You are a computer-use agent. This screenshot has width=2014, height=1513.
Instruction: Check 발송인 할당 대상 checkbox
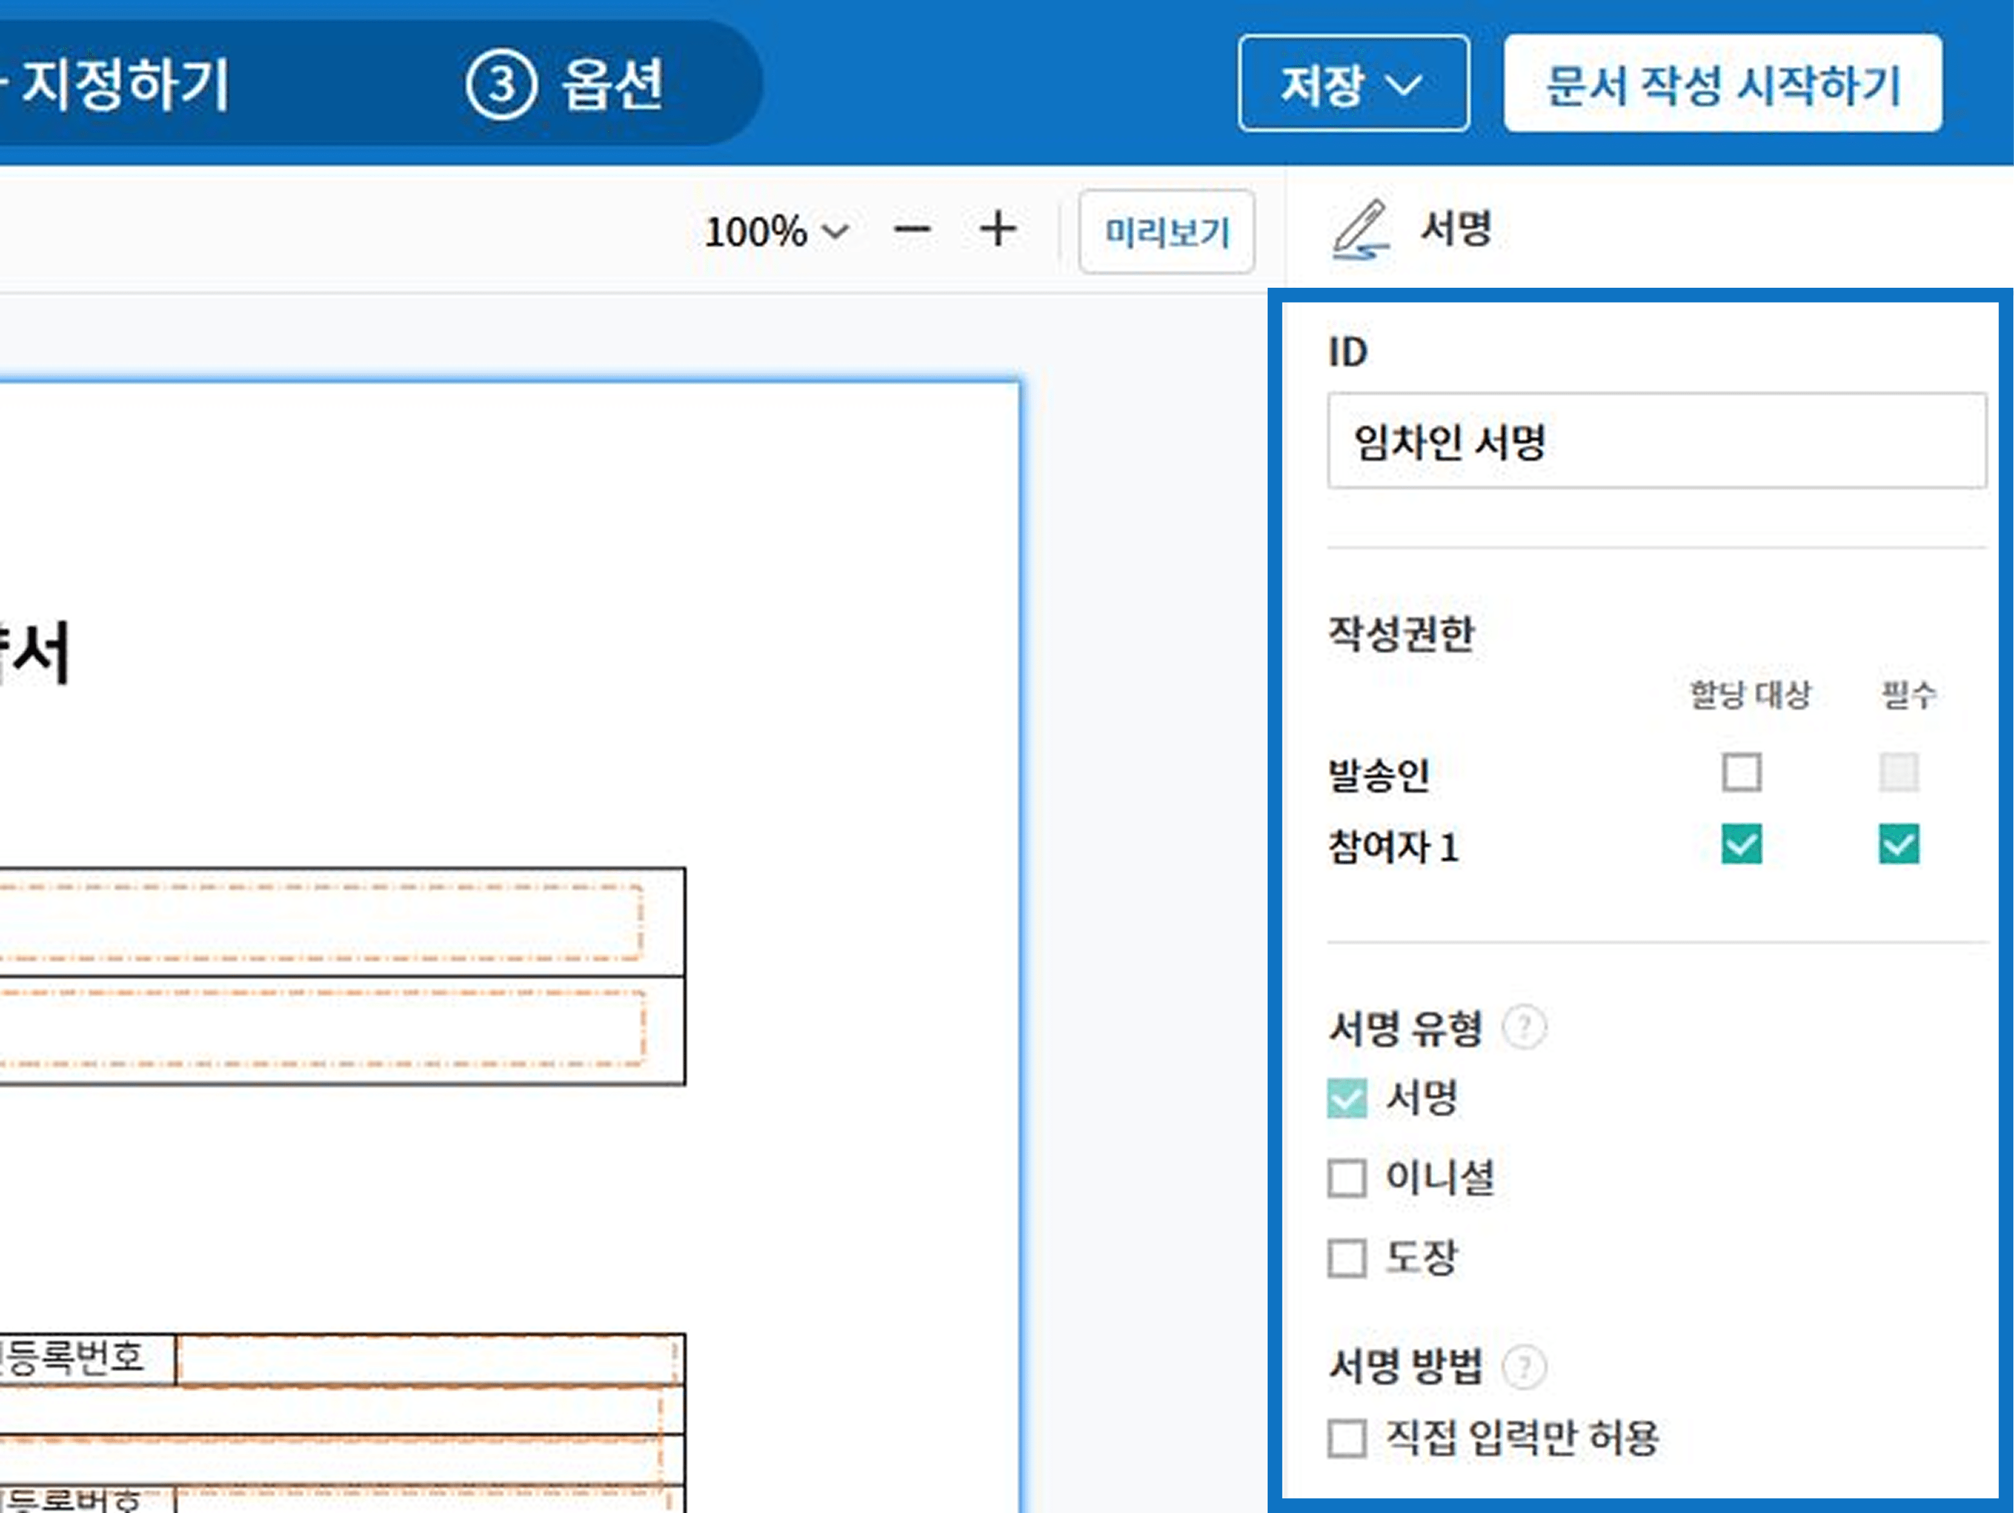point(1741,773)
